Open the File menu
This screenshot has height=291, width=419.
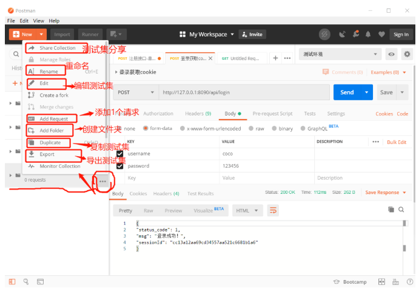click(11, 21)
